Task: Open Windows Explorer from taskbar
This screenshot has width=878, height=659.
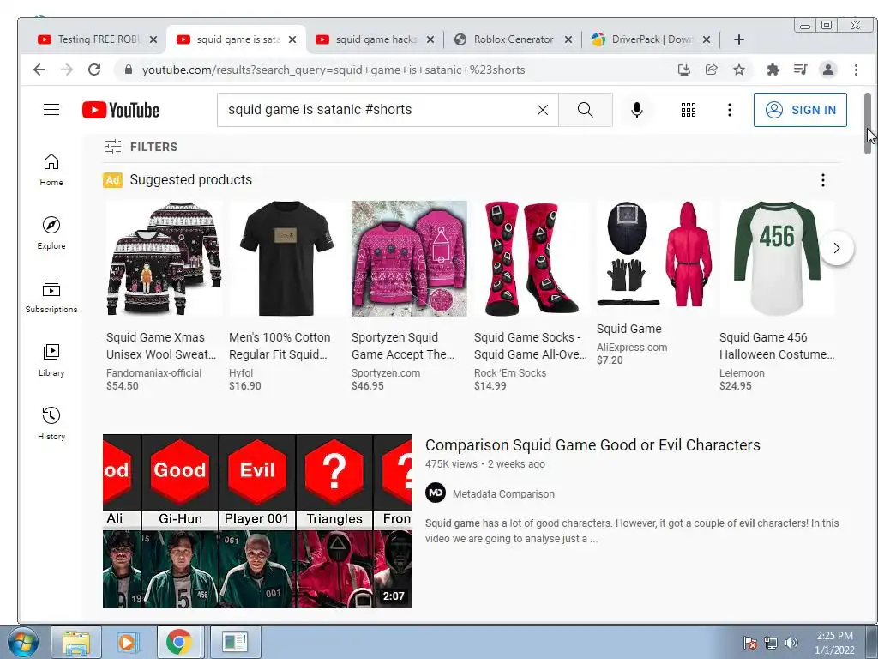Action: pyautogui.click(x=76, y=642)
